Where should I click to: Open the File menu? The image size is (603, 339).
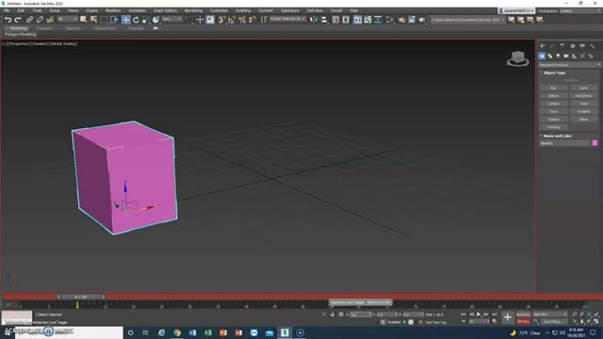(x=7, y=10)
